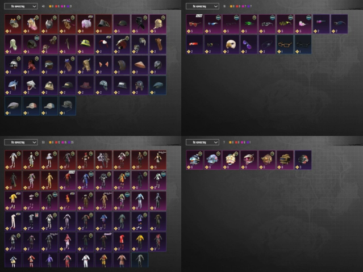Choose the orange fox ears headwear
The height and width of the screenshot is (272, 363).
[x=103, y=65]
